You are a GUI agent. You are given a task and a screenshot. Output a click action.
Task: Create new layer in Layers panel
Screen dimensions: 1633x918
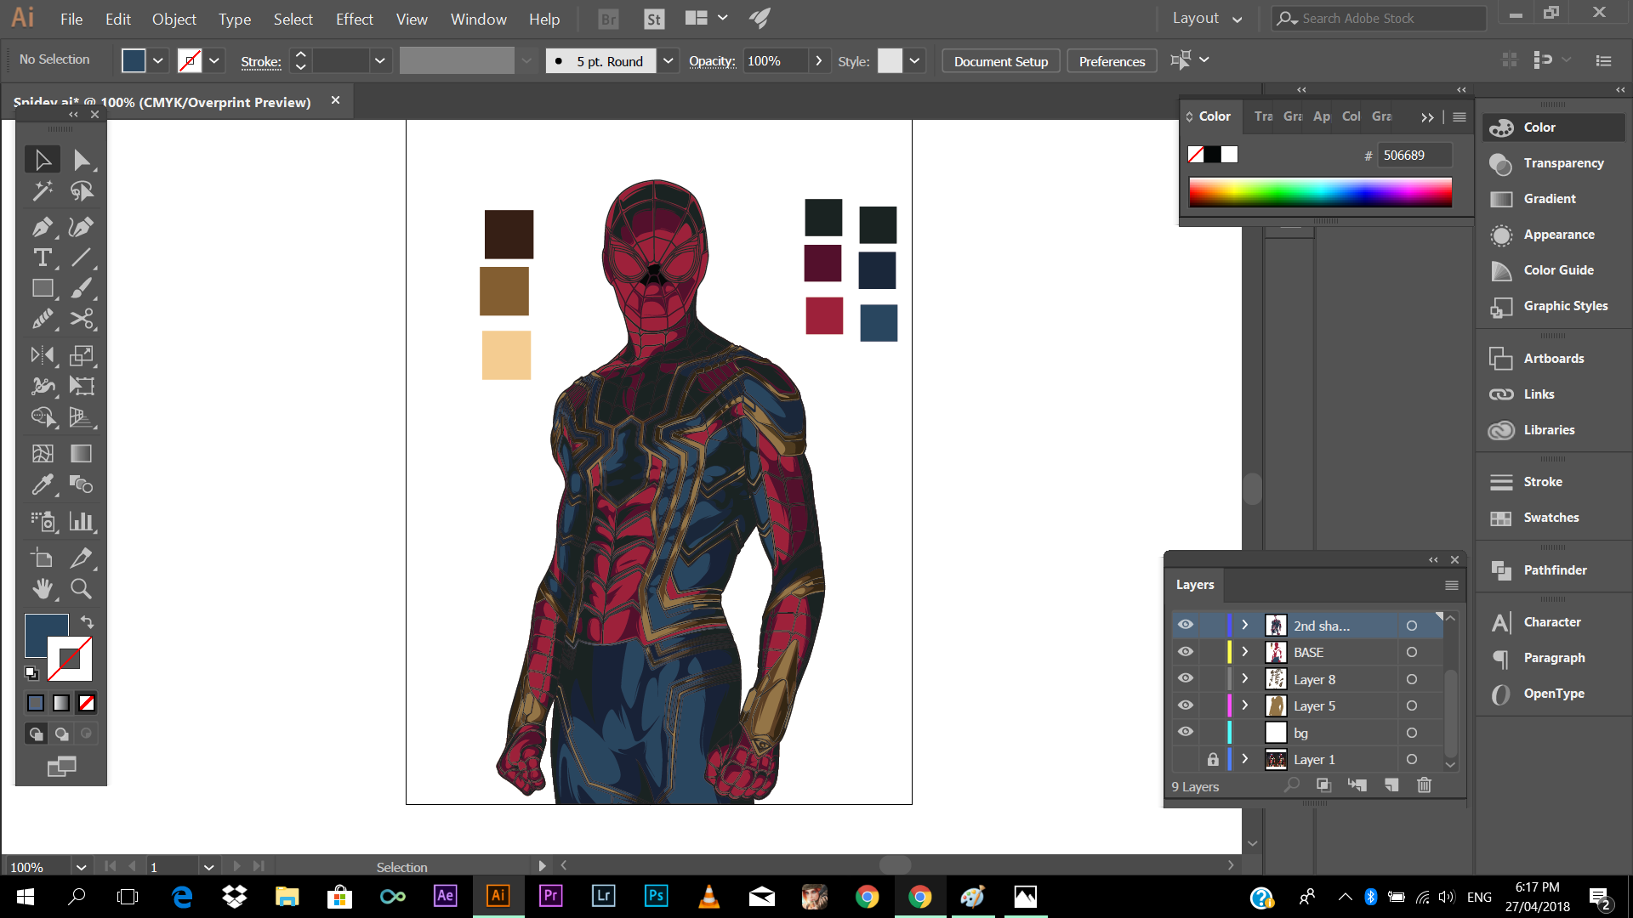point(1391,785)
